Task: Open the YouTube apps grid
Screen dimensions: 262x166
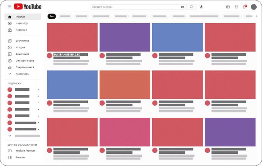Action: (236, 7)
